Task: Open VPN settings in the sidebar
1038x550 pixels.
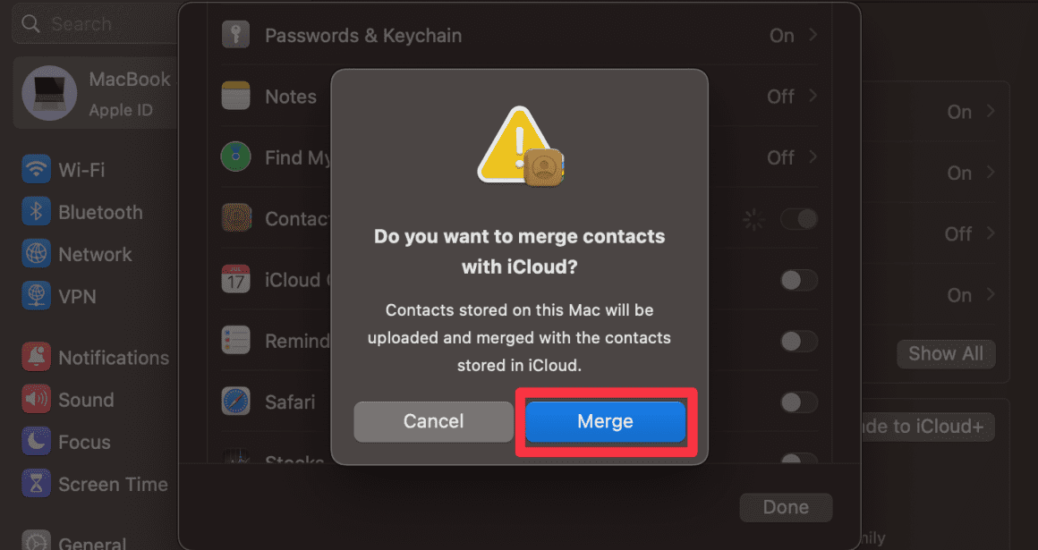Action: click(x=34, y=296)
